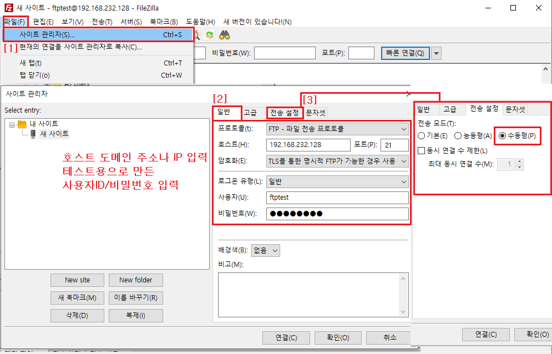Image resolution: width=552 pixels, height=354 pixels.
Task: Click the up arrow of 최대 동시 연결 수 spinner
Action: 519,161
